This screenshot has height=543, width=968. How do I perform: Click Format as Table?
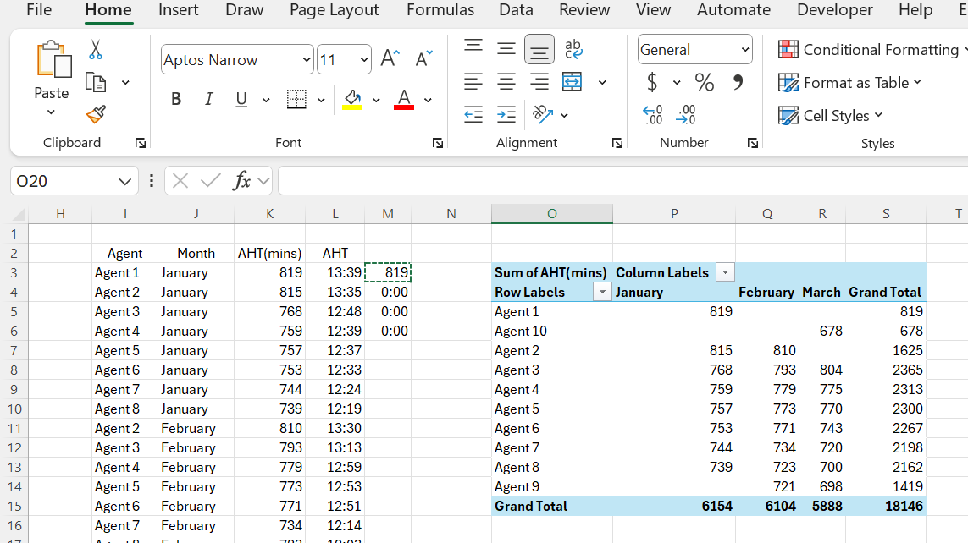click(849, 83)
